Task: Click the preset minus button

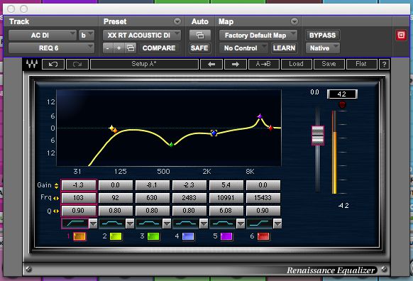Action: point(108,48)
